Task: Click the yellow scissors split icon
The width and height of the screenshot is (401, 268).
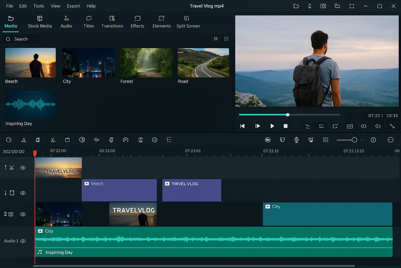Action: (x=53, y=140)
